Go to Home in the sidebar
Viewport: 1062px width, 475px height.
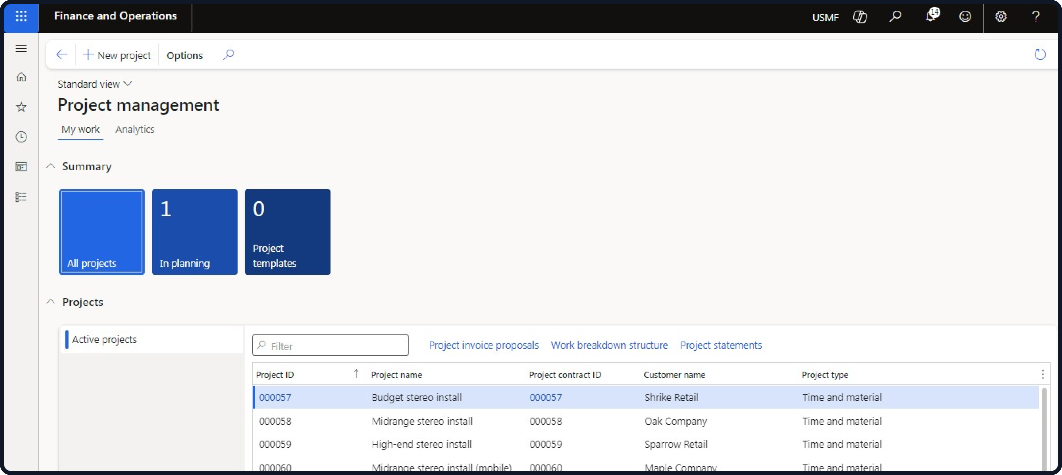point(21,77)
